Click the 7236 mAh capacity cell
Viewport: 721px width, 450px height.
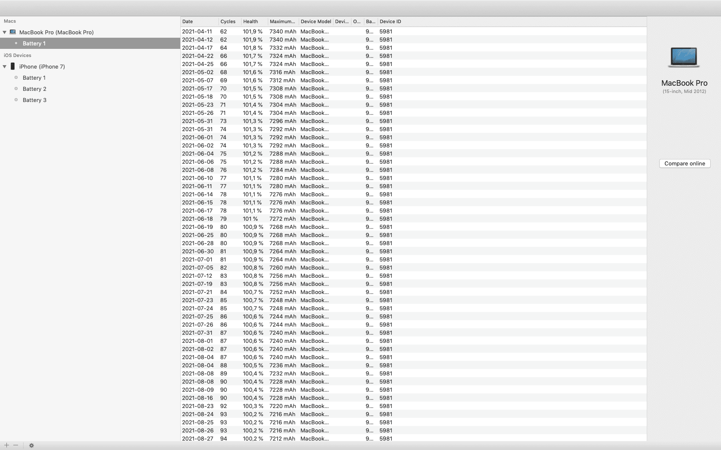tap(282, 365)
